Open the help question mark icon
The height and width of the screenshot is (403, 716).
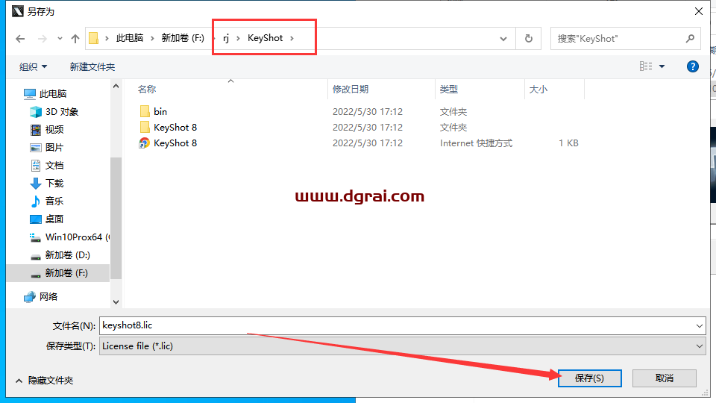coord(692,66)
